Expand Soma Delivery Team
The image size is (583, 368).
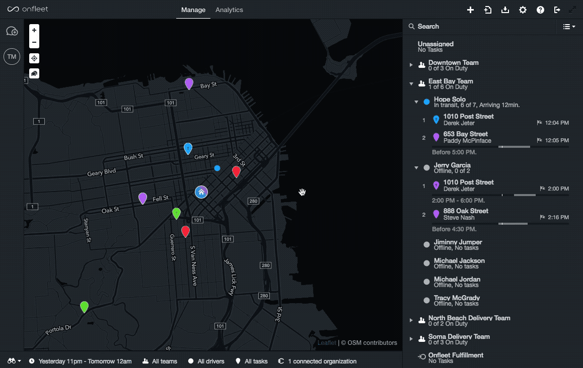(x=411, y=339)
